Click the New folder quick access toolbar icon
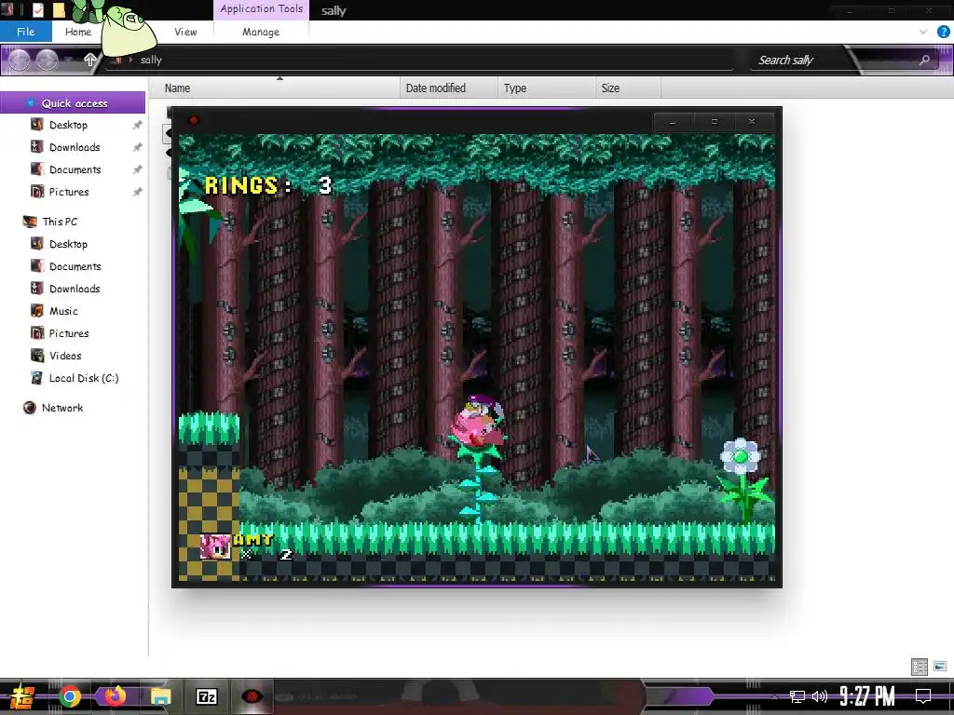 tap(59, 9)
